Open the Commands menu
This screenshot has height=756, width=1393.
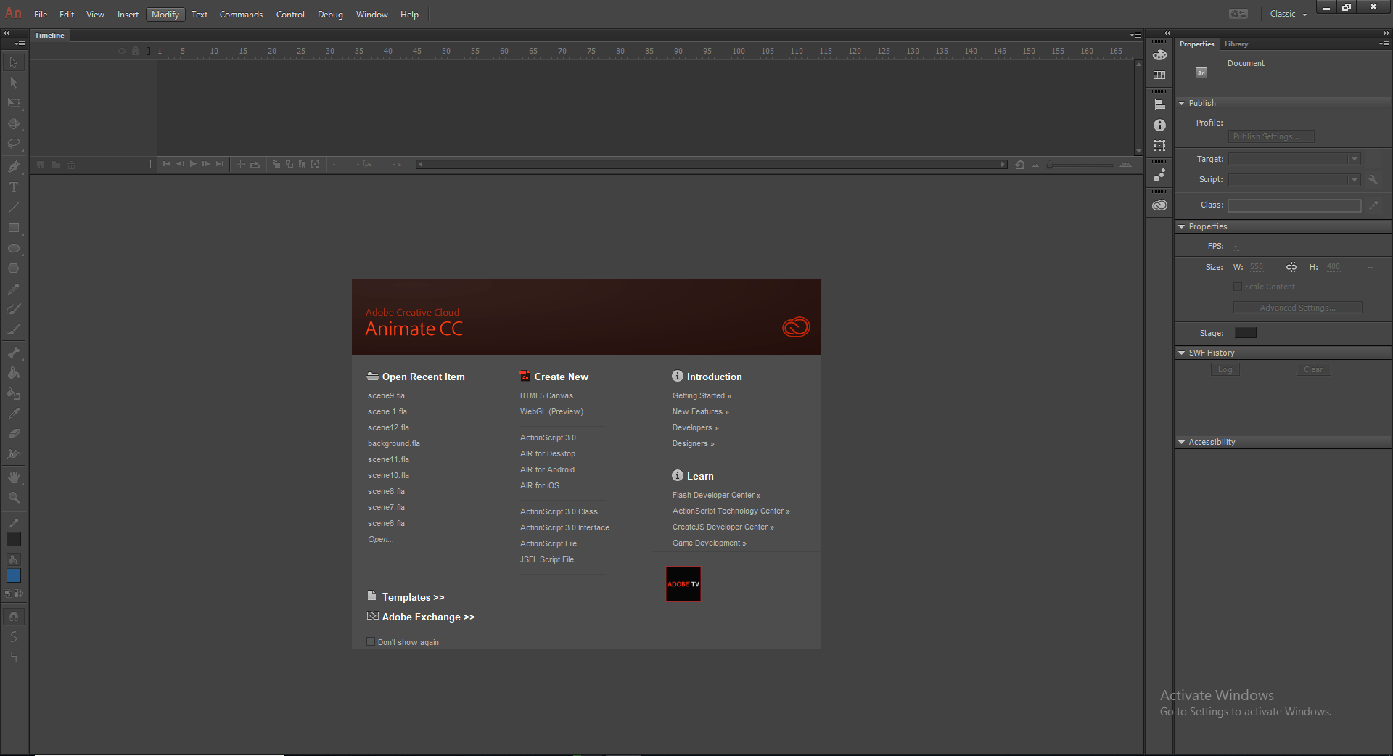[241, 15]
